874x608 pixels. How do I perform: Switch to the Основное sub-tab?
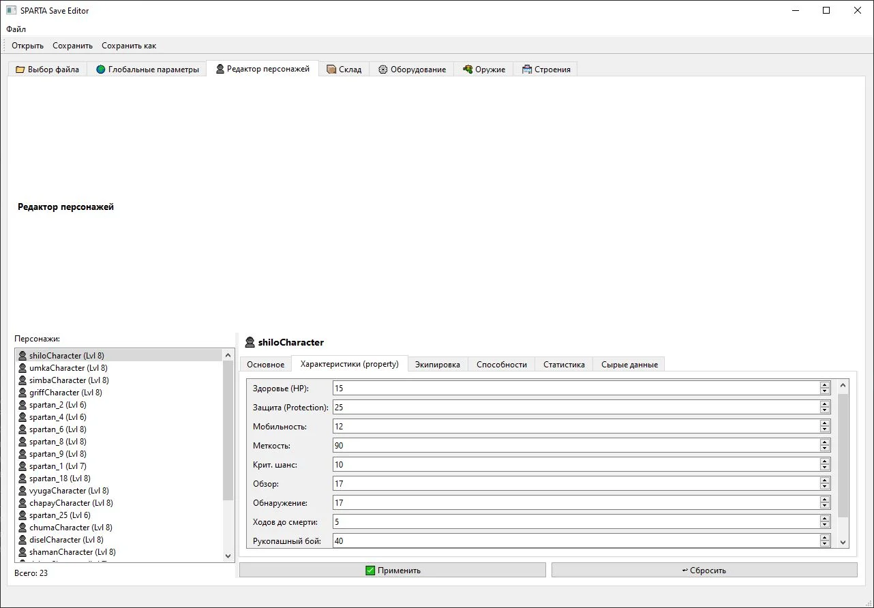coord(265,364)
